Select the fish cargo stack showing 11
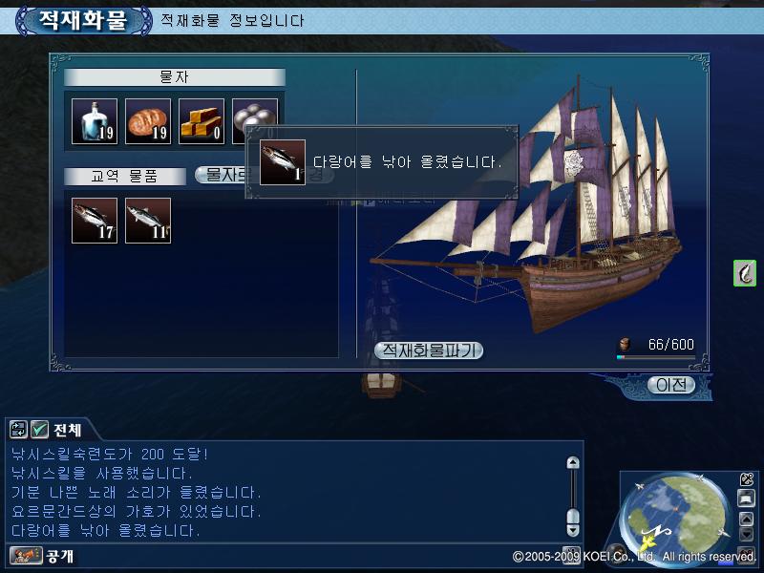Screen dimensions: 764x573 coord(148,221)
